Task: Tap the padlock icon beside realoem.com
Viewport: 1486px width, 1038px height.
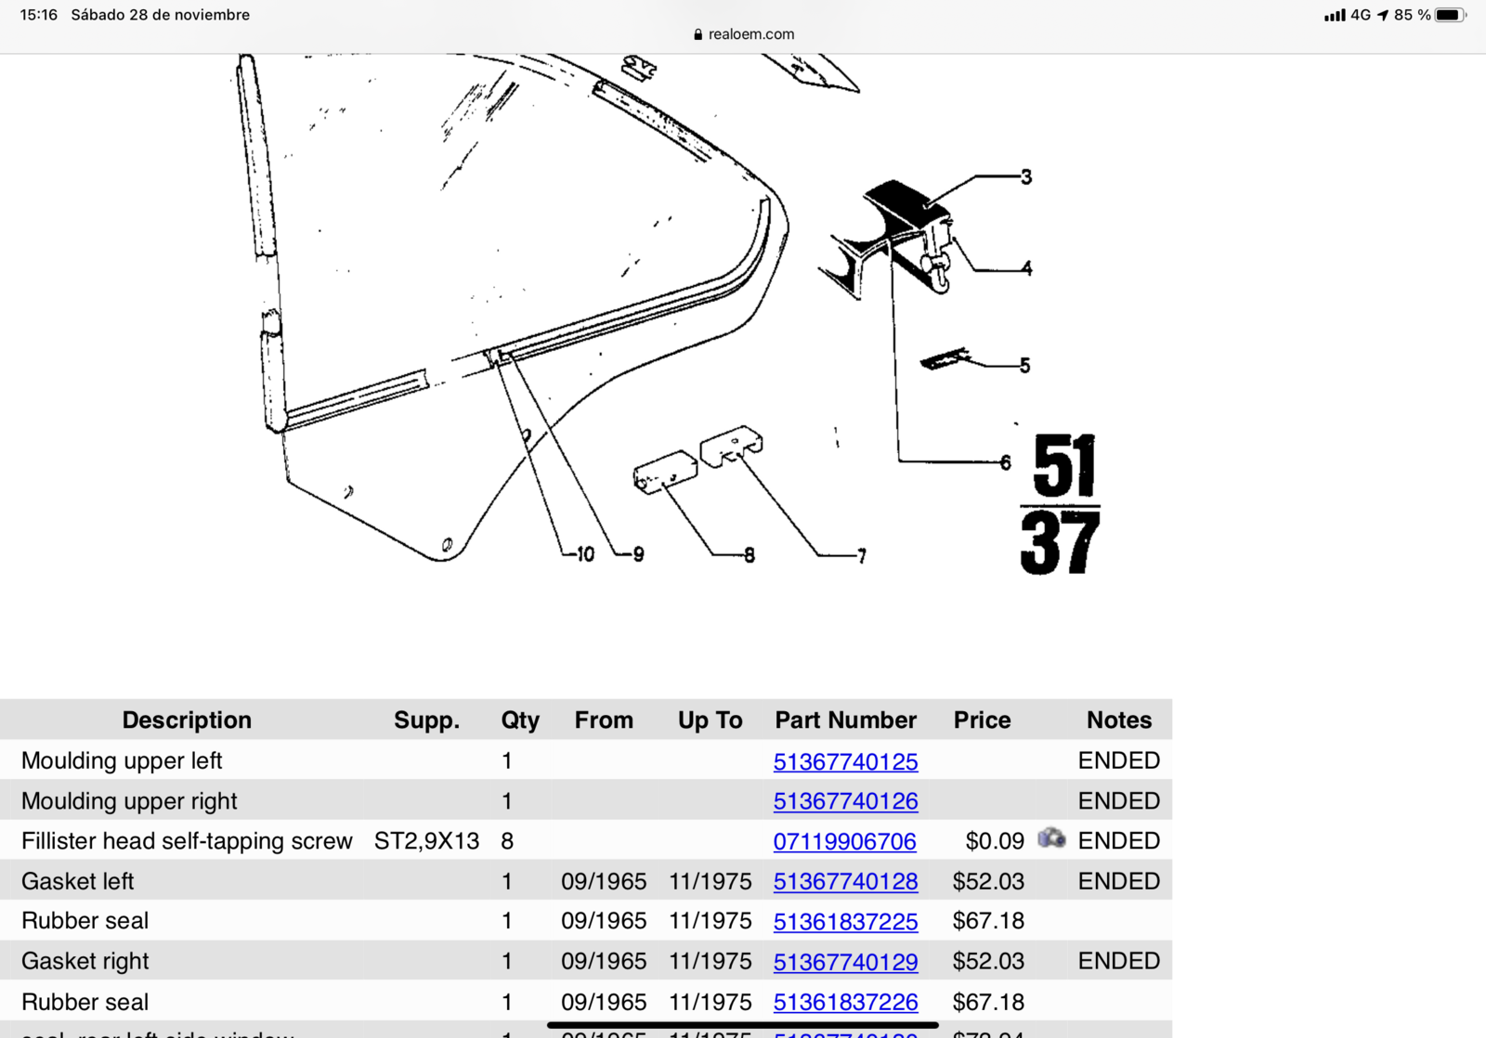Action: 697,34
